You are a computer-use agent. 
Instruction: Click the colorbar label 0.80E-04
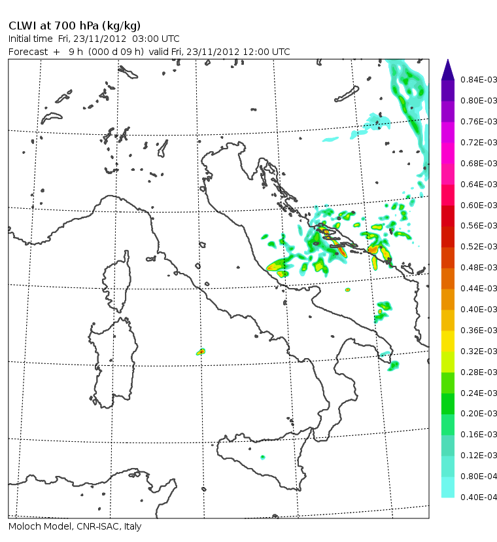point(479,477)
